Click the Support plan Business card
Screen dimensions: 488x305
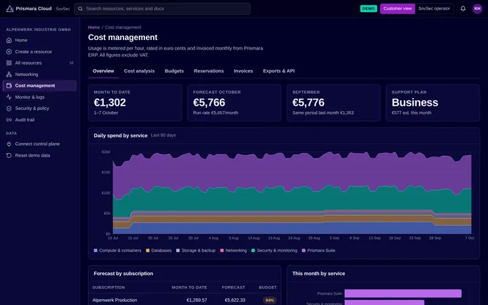433,103
